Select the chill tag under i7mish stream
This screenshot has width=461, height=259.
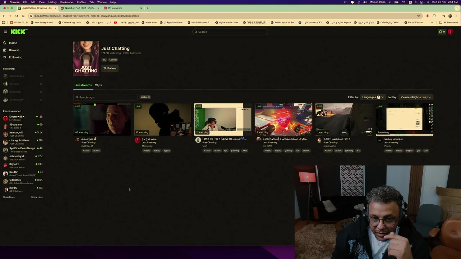[426, 151]
